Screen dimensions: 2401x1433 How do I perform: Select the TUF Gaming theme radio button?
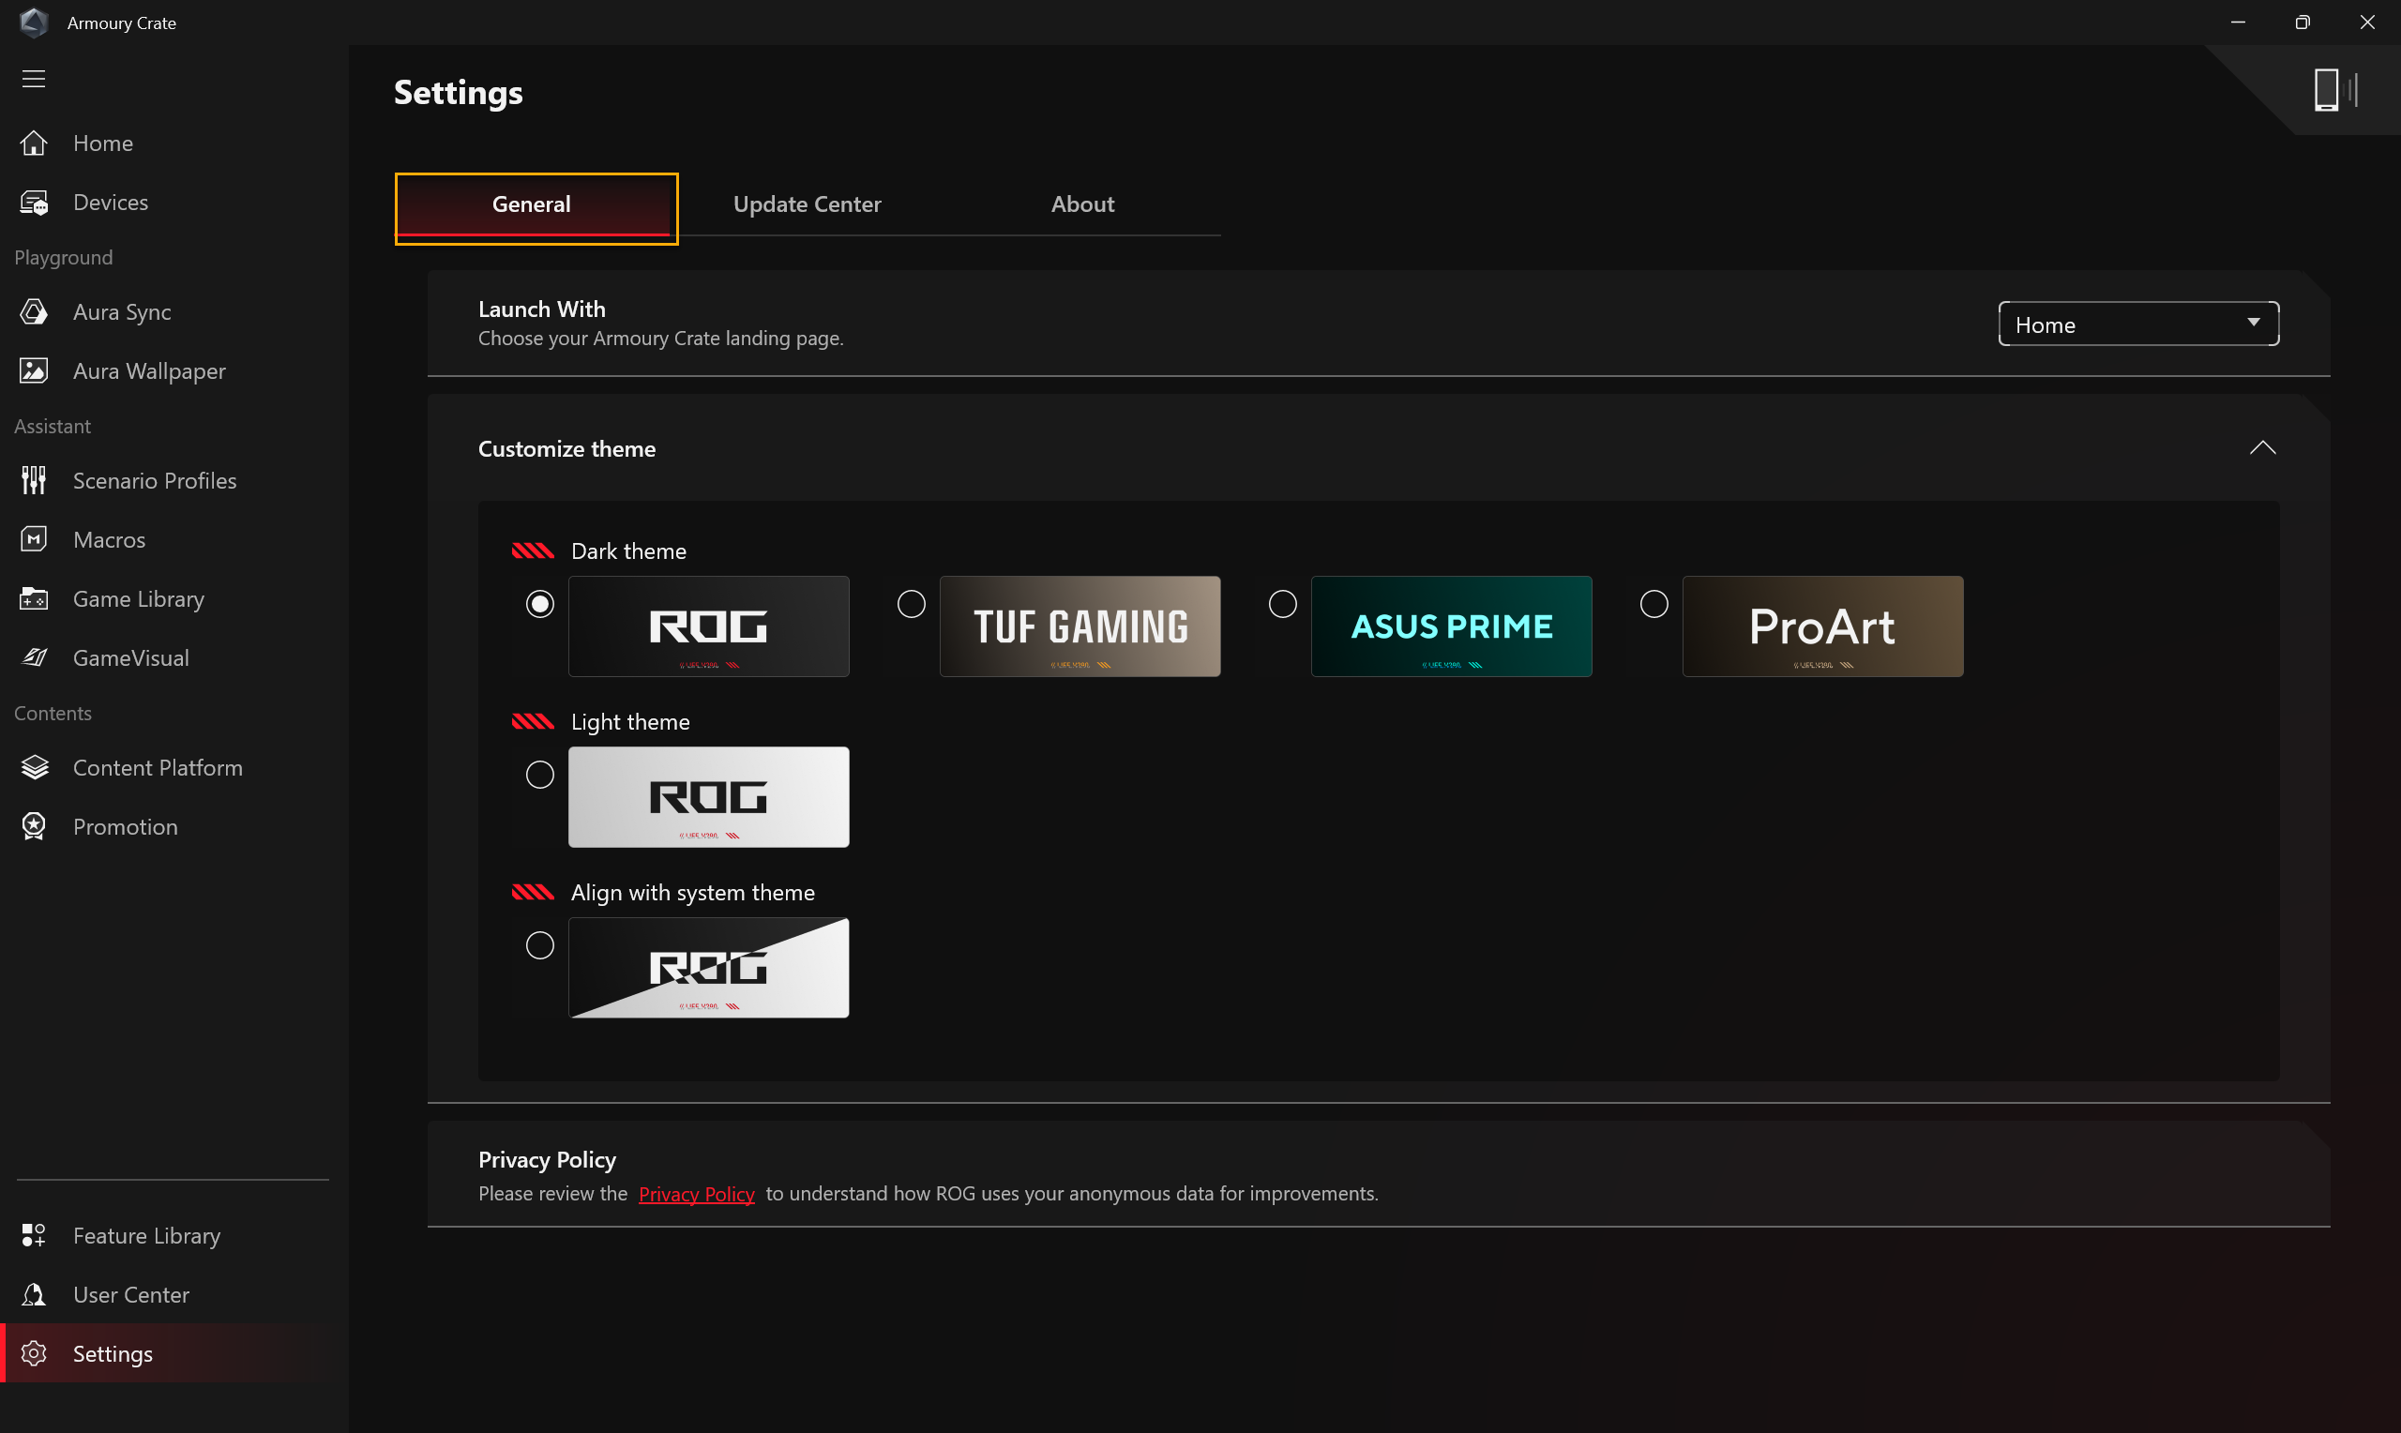tap(912, 604)
